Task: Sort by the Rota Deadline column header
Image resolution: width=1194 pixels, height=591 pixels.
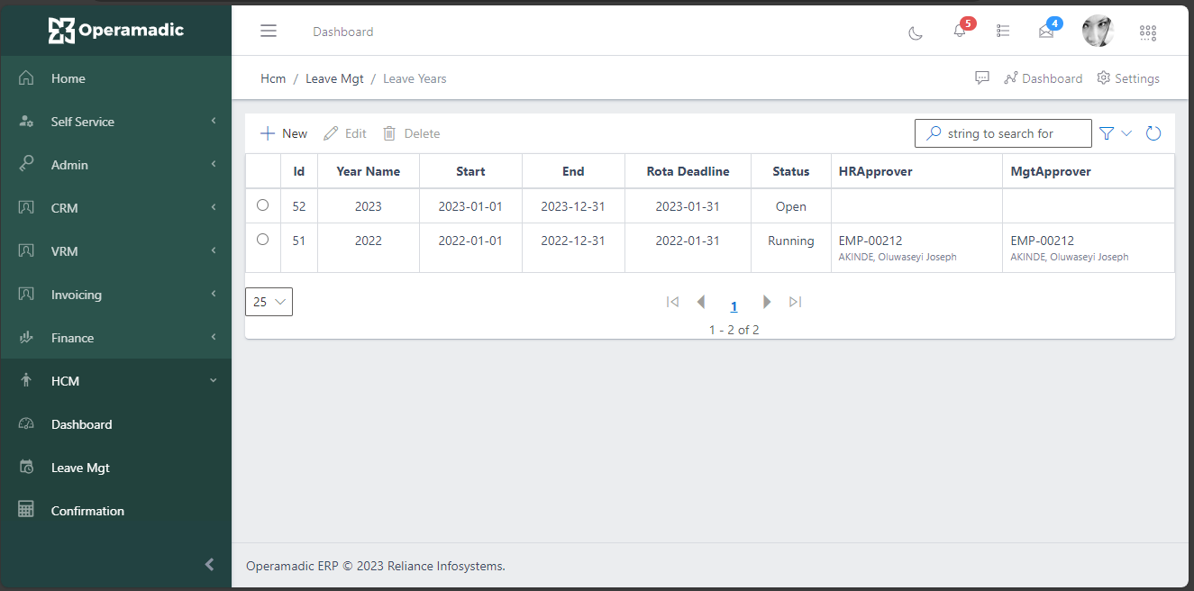Action: pyautogui.click(x=688, y=171)
